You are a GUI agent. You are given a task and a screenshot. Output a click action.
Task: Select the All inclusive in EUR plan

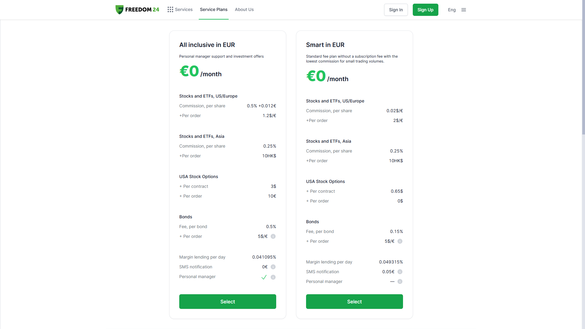coord(227,302)
